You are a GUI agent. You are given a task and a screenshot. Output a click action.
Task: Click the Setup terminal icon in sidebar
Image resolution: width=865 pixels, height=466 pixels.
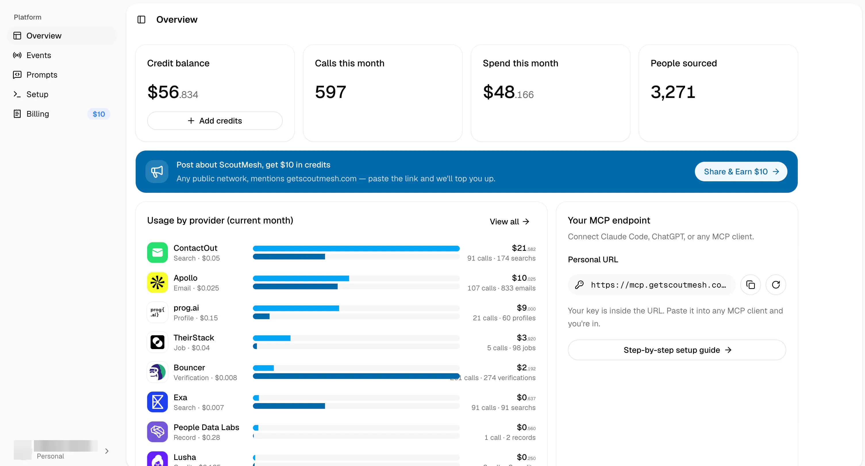17,94
